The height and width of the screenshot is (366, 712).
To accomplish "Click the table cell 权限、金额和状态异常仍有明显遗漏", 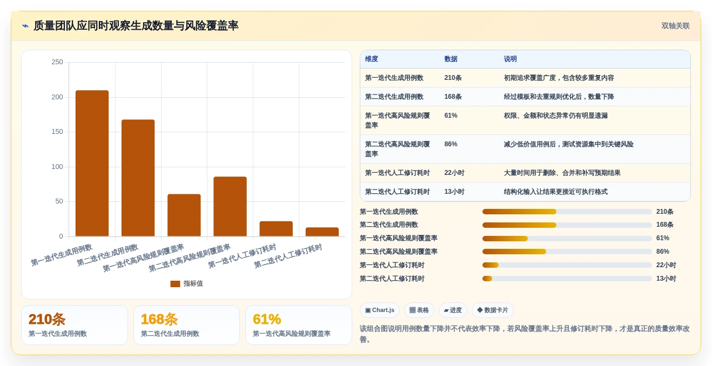I will 556,116.
